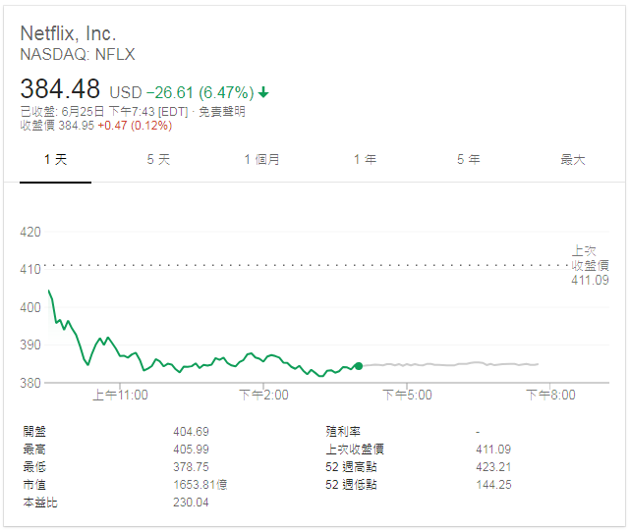The image size is (630, 530).
Task: Open the 免責聲明 disclaimer link
Action: [221, 112]
